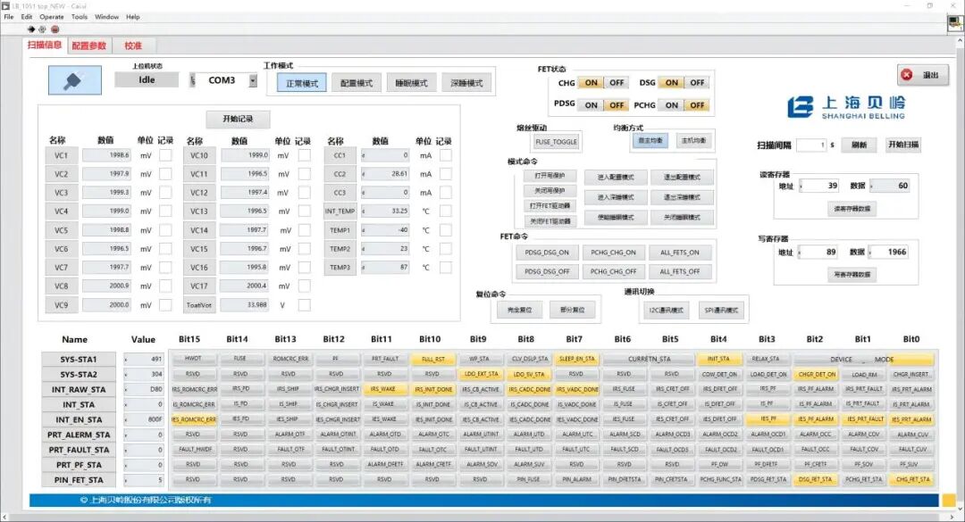Select 睡眠模式 working mode
The image size is (965, 522).
(x=411, y=83)
